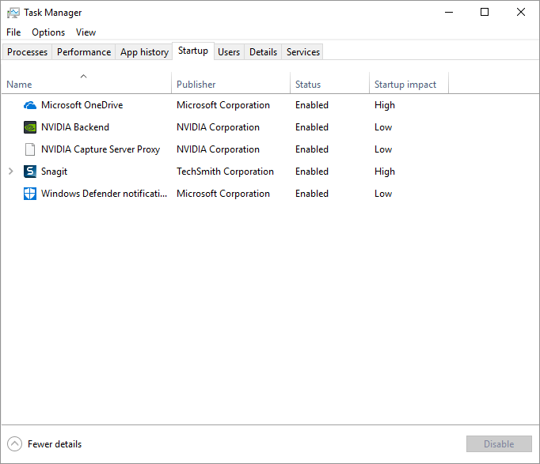This screenshot has width=540, height=464.
Task: Sort by the Startup impact column header
Action: point(409,85)
